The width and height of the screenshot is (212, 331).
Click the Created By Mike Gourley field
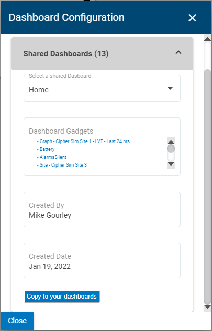(x=102, y=209)
